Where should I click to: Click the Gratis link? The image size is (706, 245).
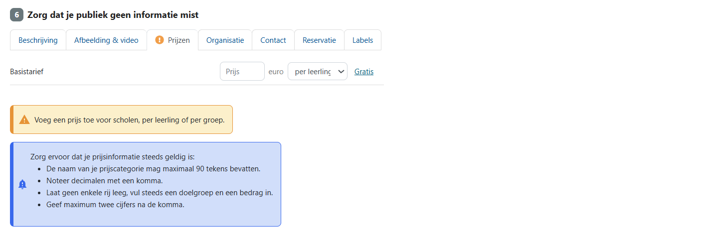(363, 72)
